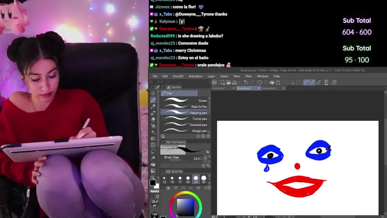Viewport: 387px width, 218px height.
Task: Select the Pen tool in tool palette
Action: pos(153,100)
